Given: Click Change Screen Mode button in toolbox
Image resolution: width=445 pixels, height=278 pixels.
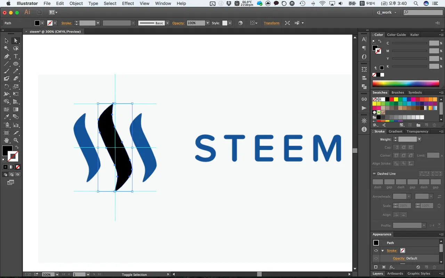Looking at the screenshot, I should [10, 182].
